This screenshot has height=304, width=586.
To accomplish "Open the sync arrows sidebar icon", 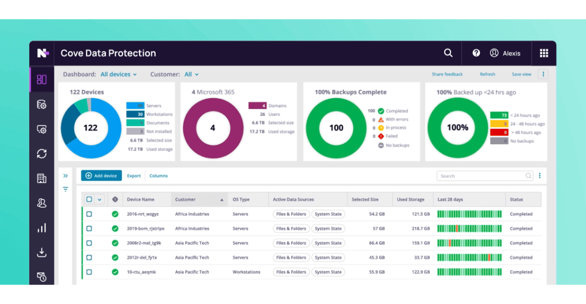I will [x=42, y=154].
